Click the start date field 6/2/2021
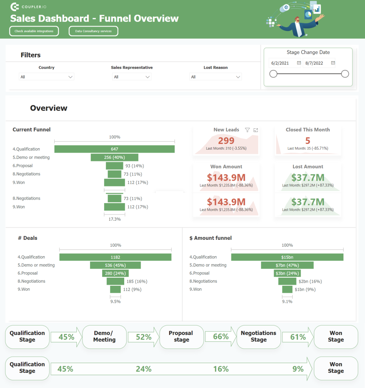 click(x=282, y=63)
